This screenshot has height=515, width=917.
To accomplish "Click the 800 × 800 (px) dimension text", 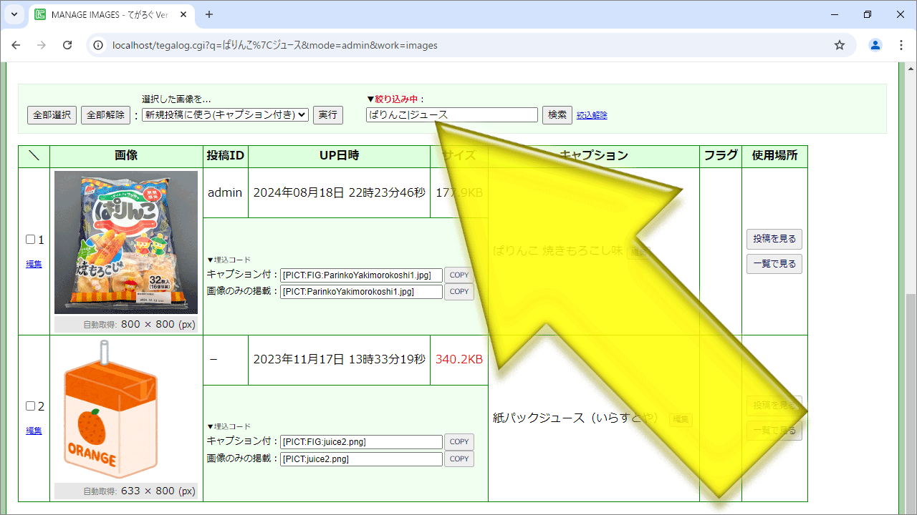I will point(158,324).
